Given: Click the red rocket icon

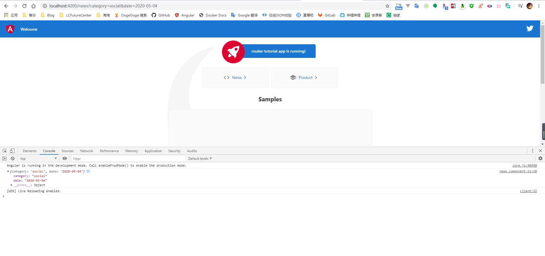Looking at the screenshot, I should pyautogui.click(x=233, y=52).
